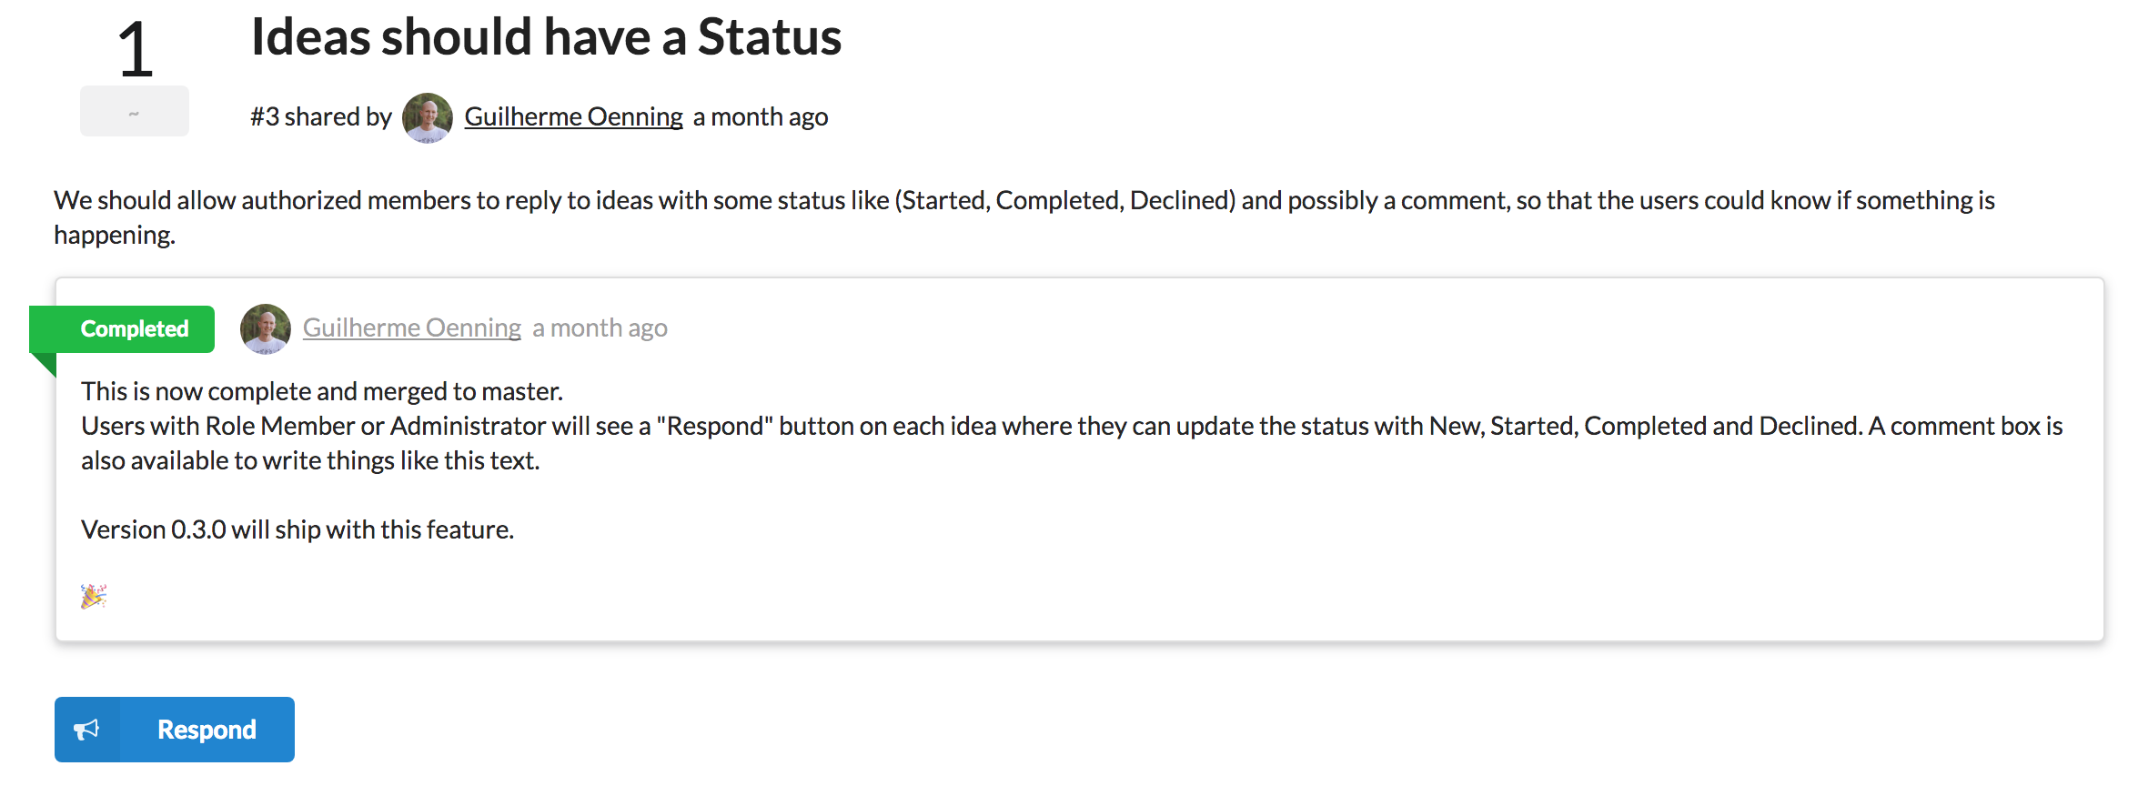Click the "Version 0.3.0 will ship" line
Screen dimensions: 2138x786
tap(298, 529)
